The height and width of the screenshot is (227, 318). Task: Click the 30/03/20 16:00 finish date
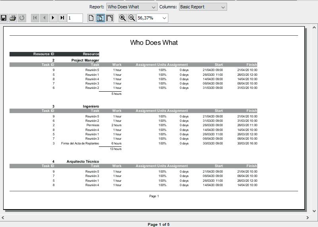pos(247,143)
